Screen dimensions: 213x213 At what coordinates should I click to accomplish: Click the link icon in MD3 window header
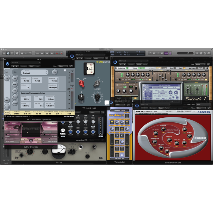(x=71, y=66)
